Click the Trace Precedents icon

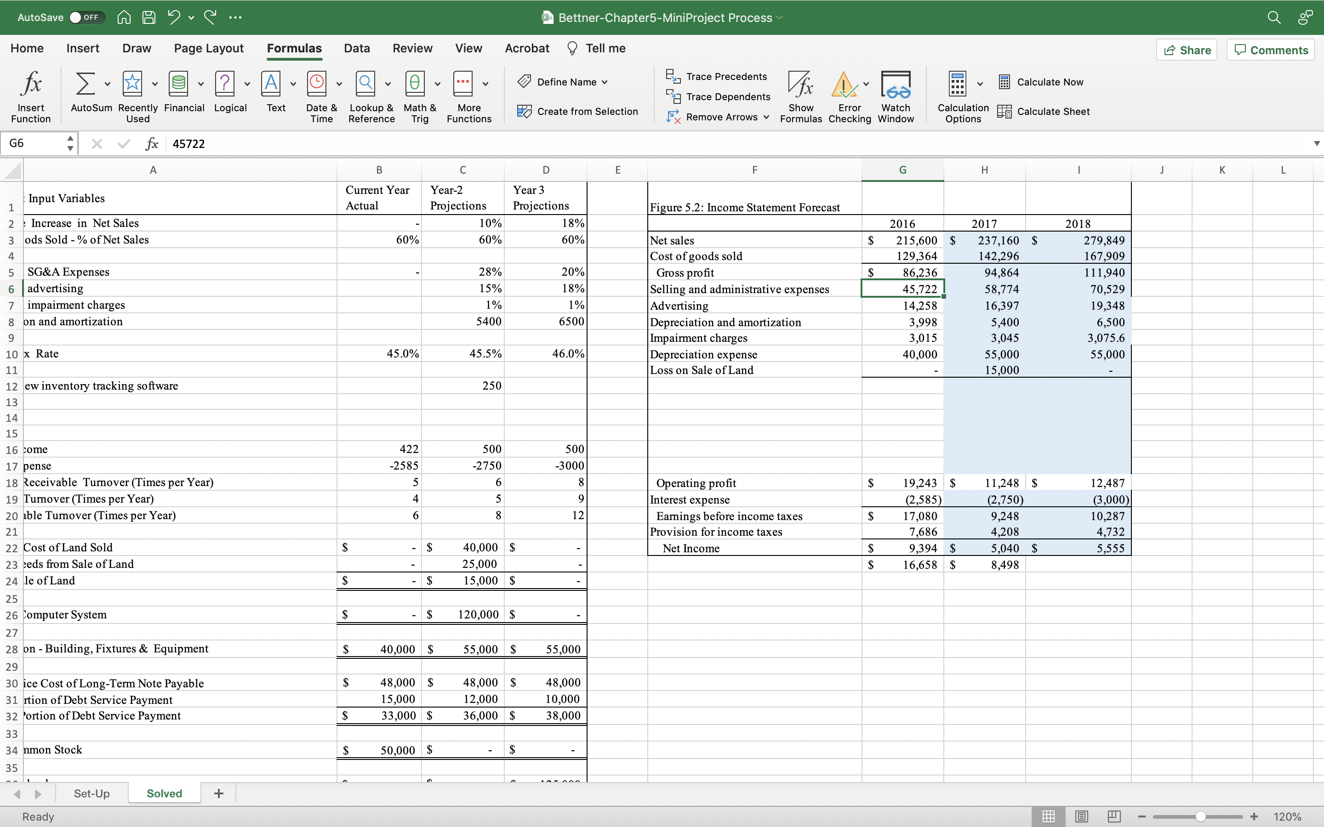(673, 76)
